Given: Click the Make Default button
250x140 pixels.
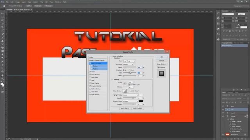Looking at the screenshot, I should point(125,109).
